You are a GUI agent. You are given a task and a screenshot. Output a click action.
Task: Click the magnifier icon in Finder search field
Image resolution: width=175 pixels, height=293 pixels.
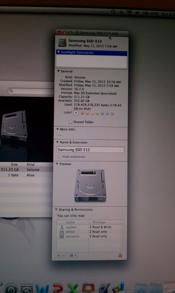pyautogui.click(x=11, y=91)
